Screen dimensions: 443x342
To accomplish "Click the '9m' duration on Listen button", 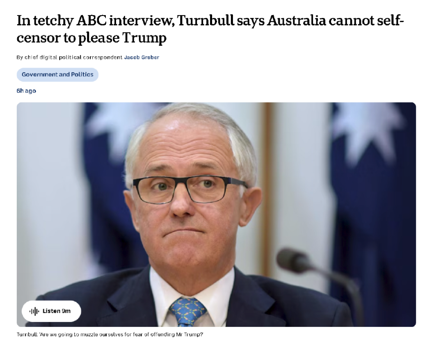I will tap(66, 311).
